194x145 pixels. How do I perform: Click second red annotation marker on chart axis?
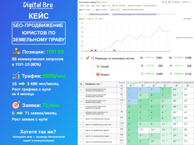pos(95,50)
